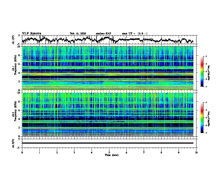Click the "ch.3(V)" axis label
This screenshot has width=221, height=171.
coord(13,143)
